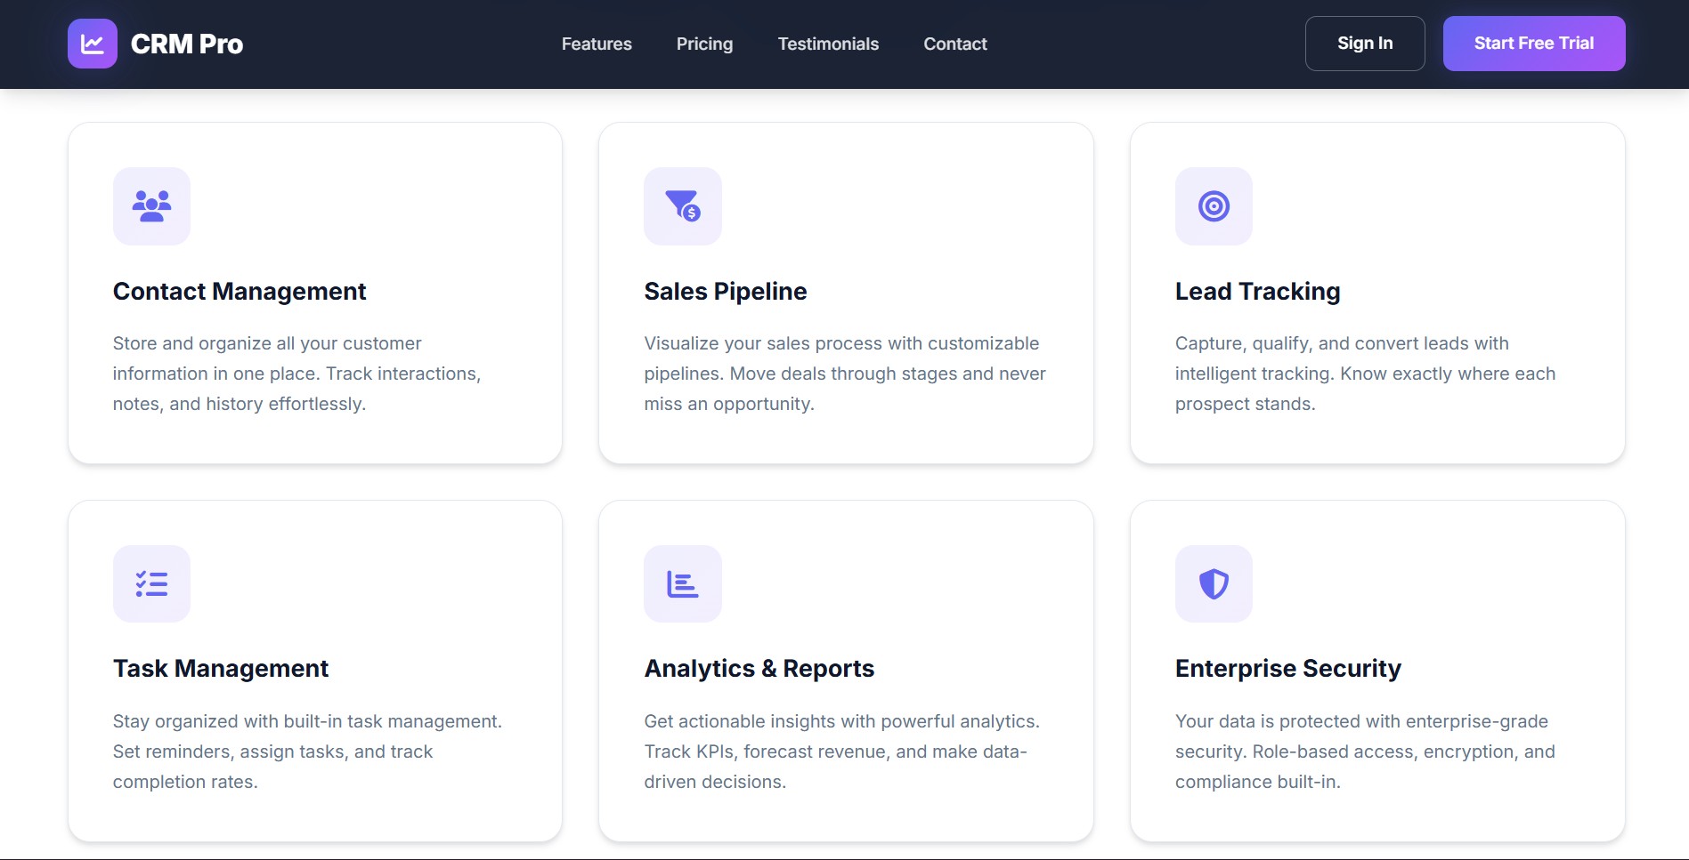
Task: Click the Start Free Trial button
Action: (1533, 44)
